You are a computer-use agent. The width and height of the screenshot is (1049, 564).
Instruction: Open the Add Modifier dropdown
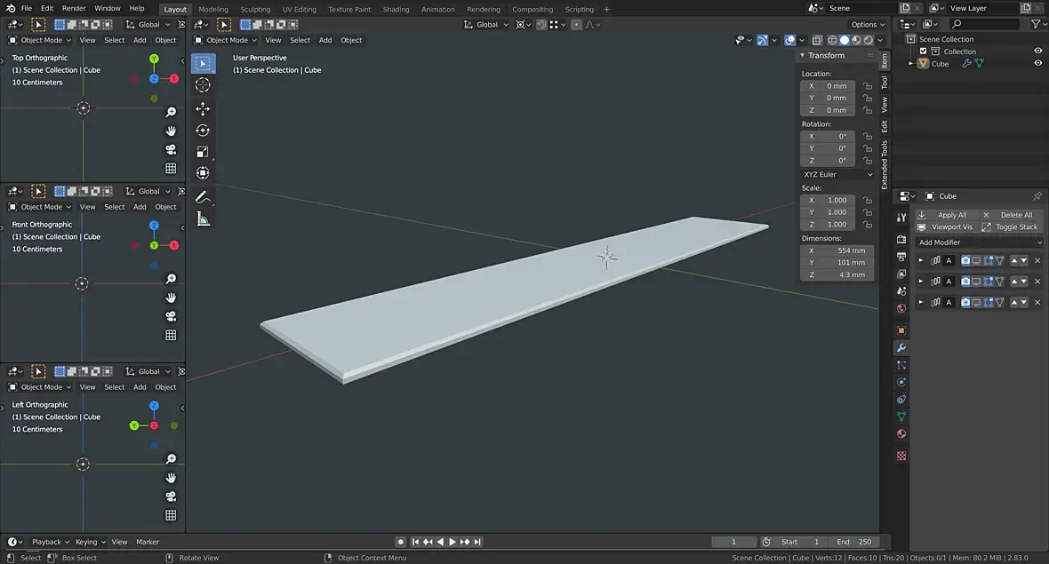980,242
